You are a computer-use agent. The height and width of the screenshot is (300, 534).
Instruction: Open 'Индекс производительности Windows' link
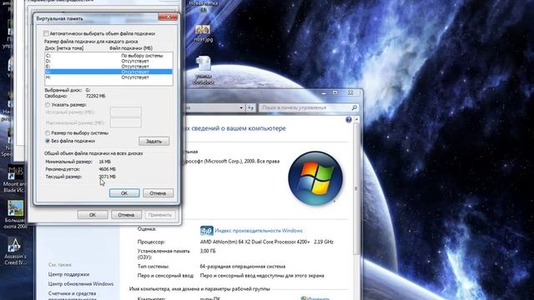pos(259,231)
